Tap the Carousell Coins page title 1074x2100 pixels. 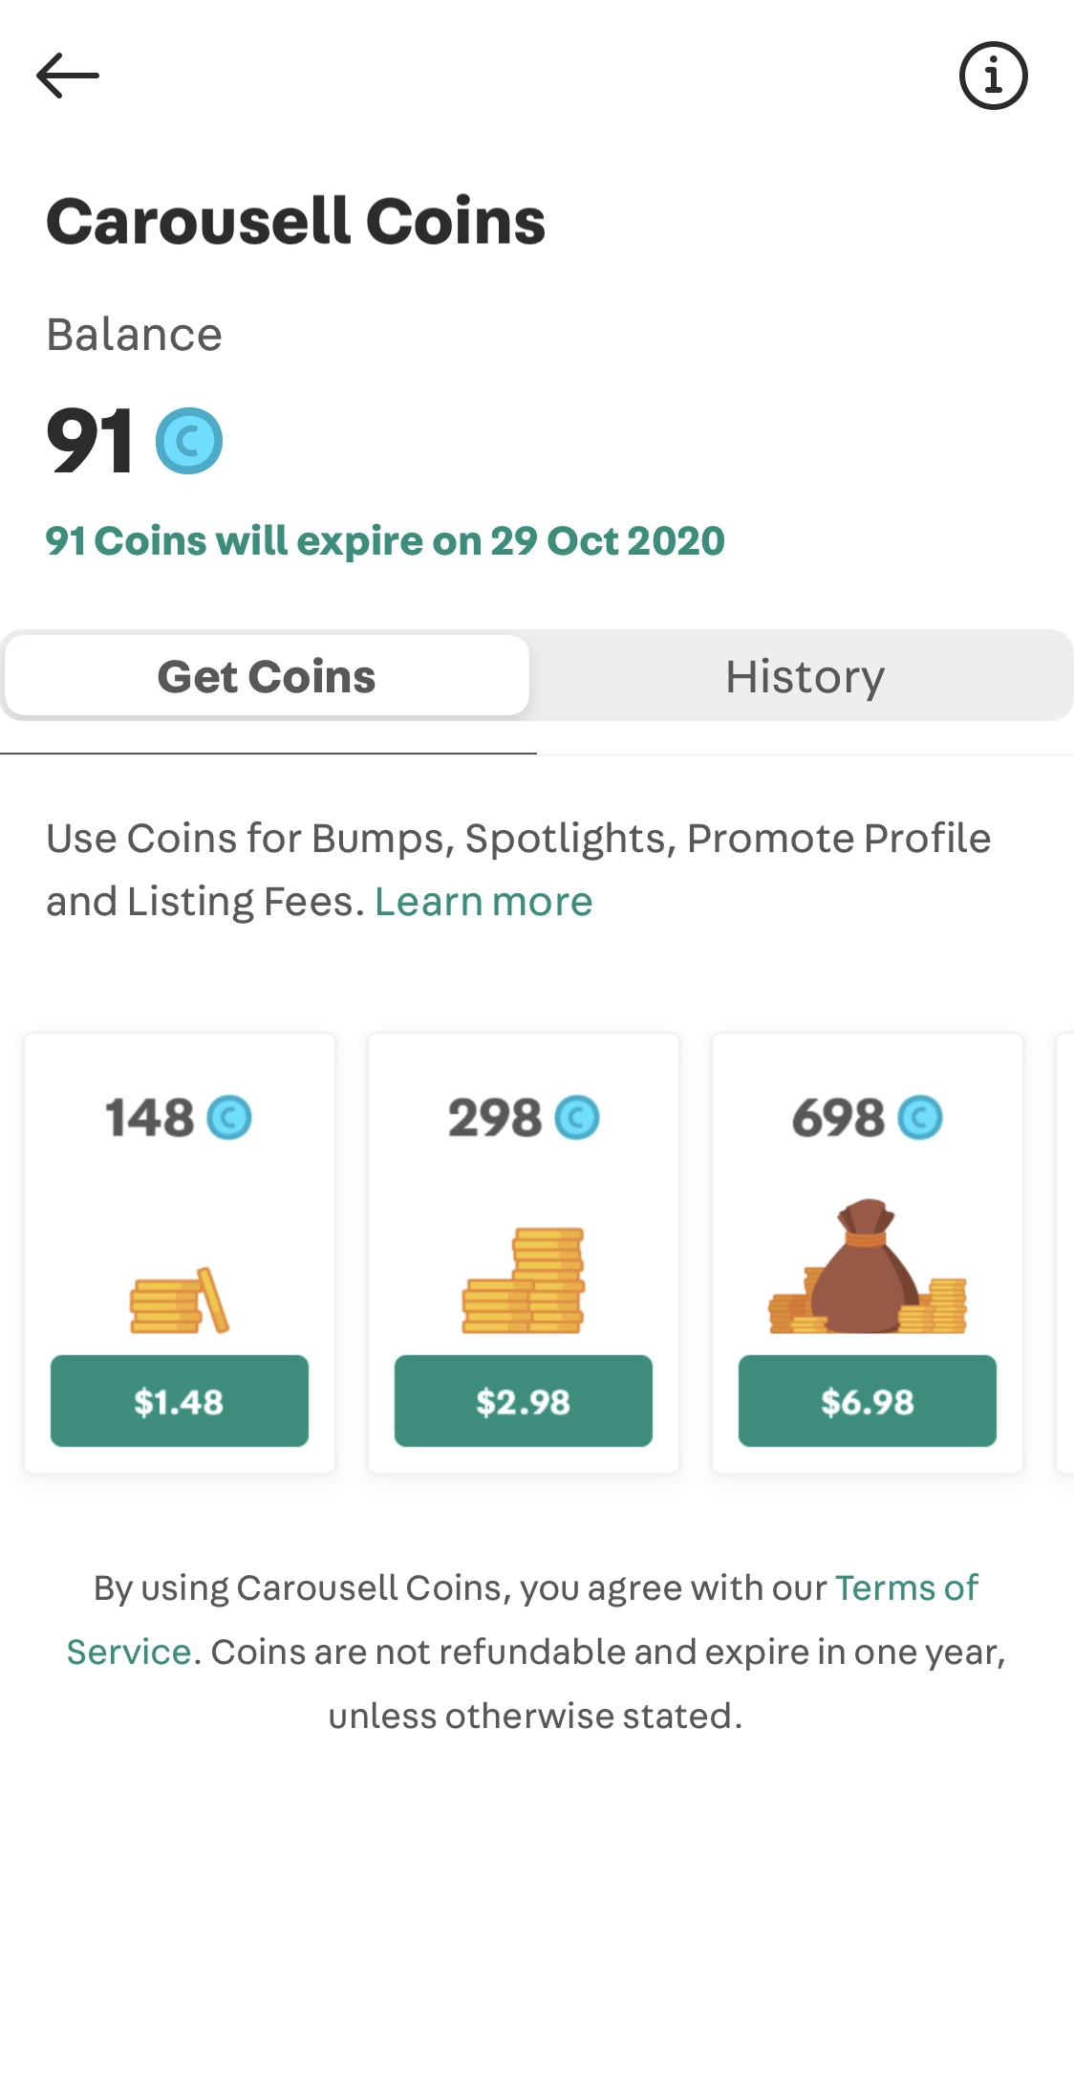tap(296, 221)
